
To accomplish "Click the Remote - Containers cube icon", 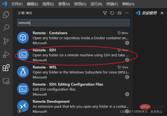I will [x=23, y=38].
